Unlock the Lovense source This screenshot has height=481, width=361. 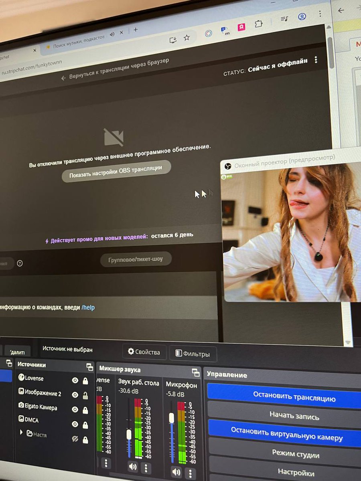[x=85, y=381]
